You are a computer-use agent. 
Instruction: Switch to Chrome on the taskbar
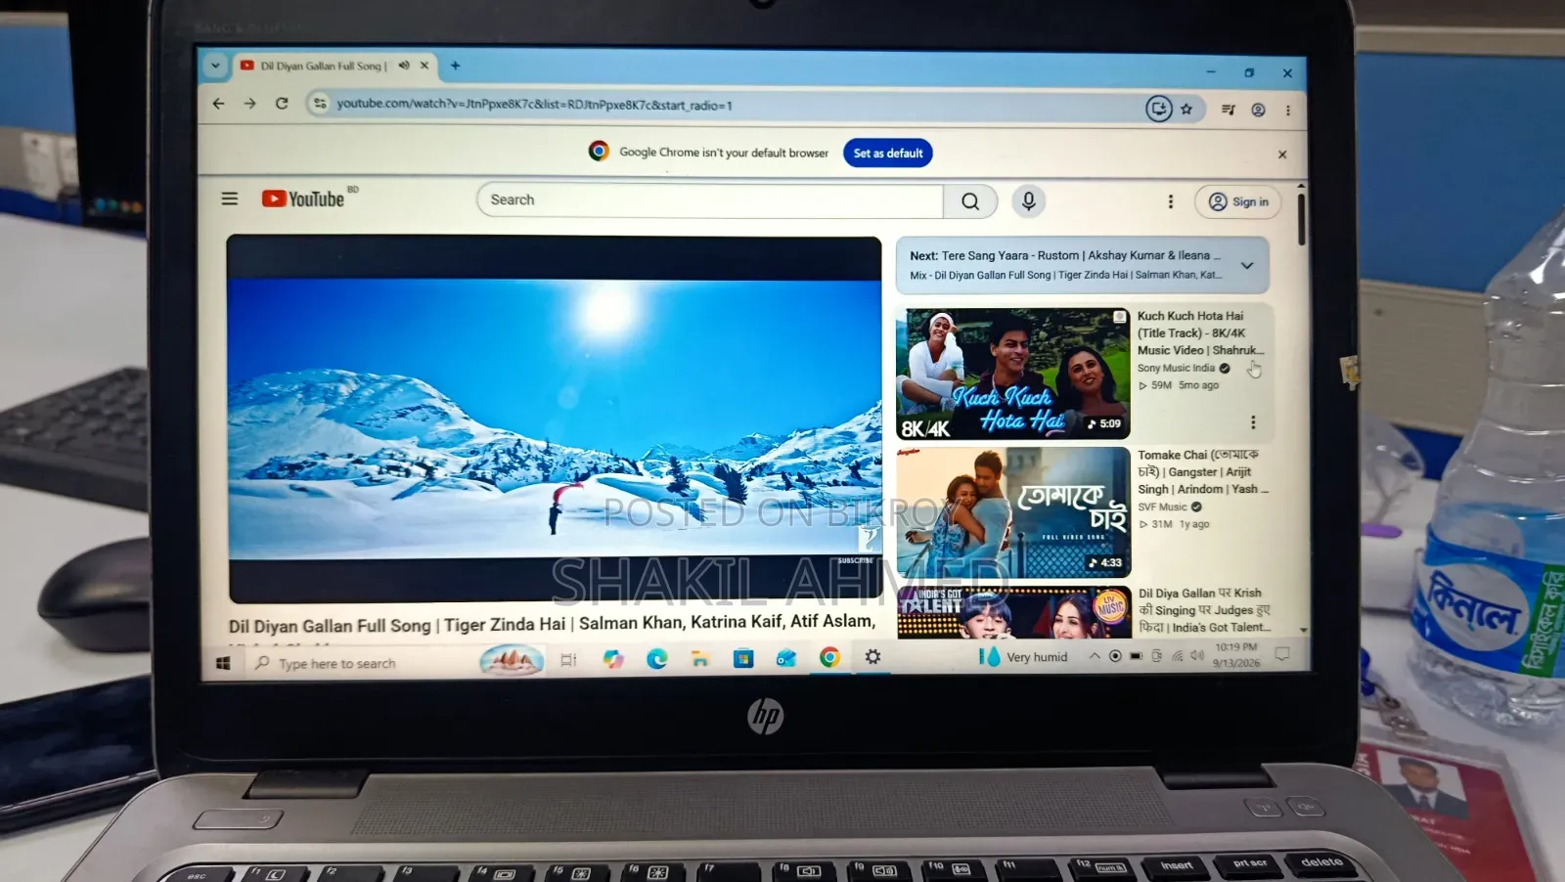click(x=829, y=657)
